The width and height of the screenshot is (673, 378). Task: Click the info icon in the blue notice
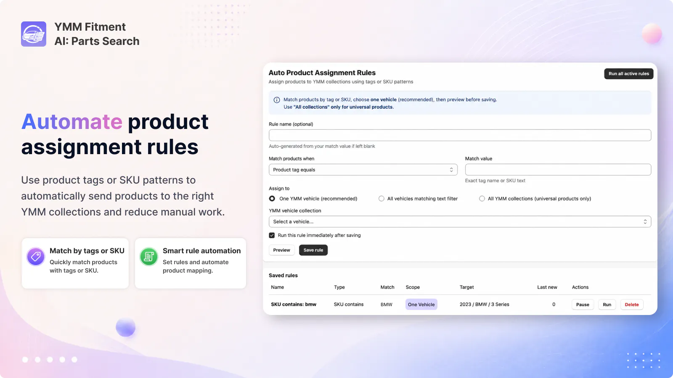(x=277, y=100)
